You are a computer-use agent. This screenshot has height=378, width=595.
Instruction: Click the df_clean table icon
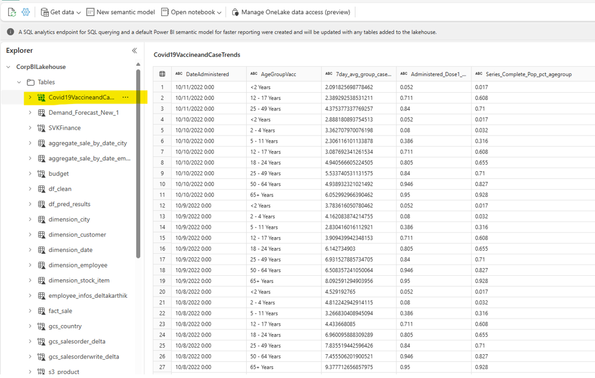pos(42,188)
